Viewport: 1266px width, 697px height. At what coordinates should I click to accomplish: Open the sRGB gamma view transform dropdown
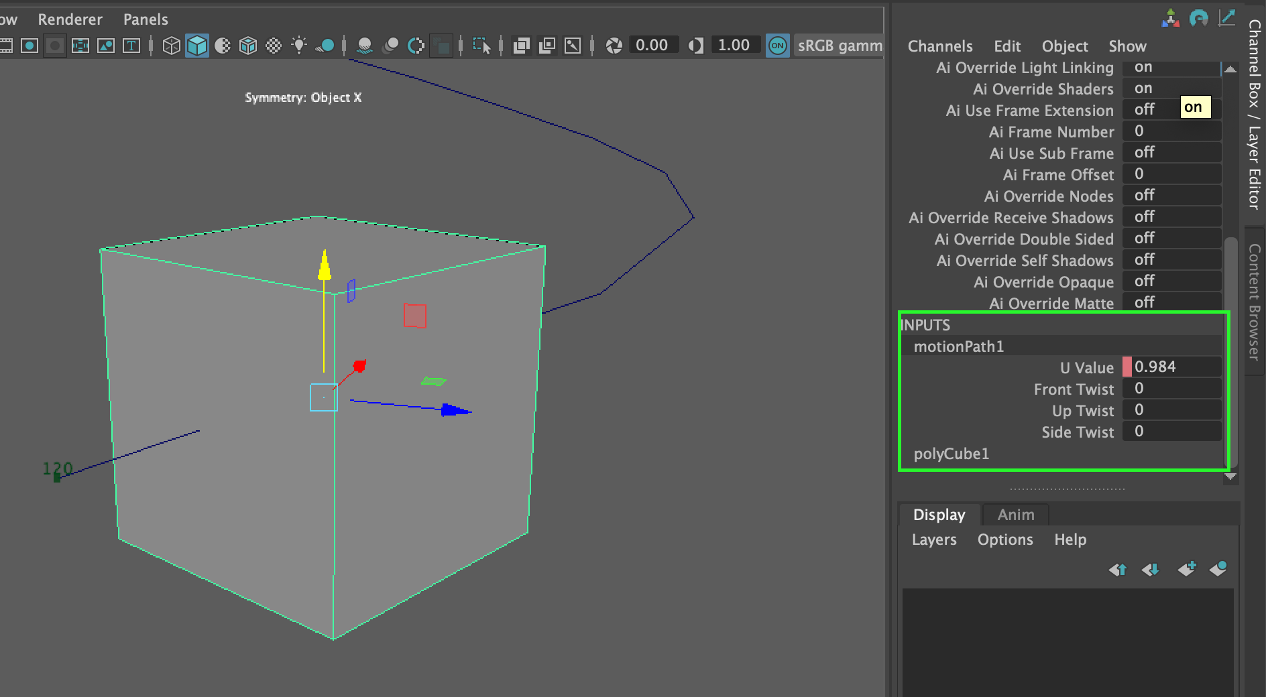[840, 46]
